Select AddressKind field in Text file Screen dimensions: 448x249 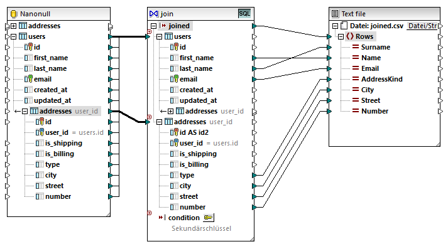(382, 79)
